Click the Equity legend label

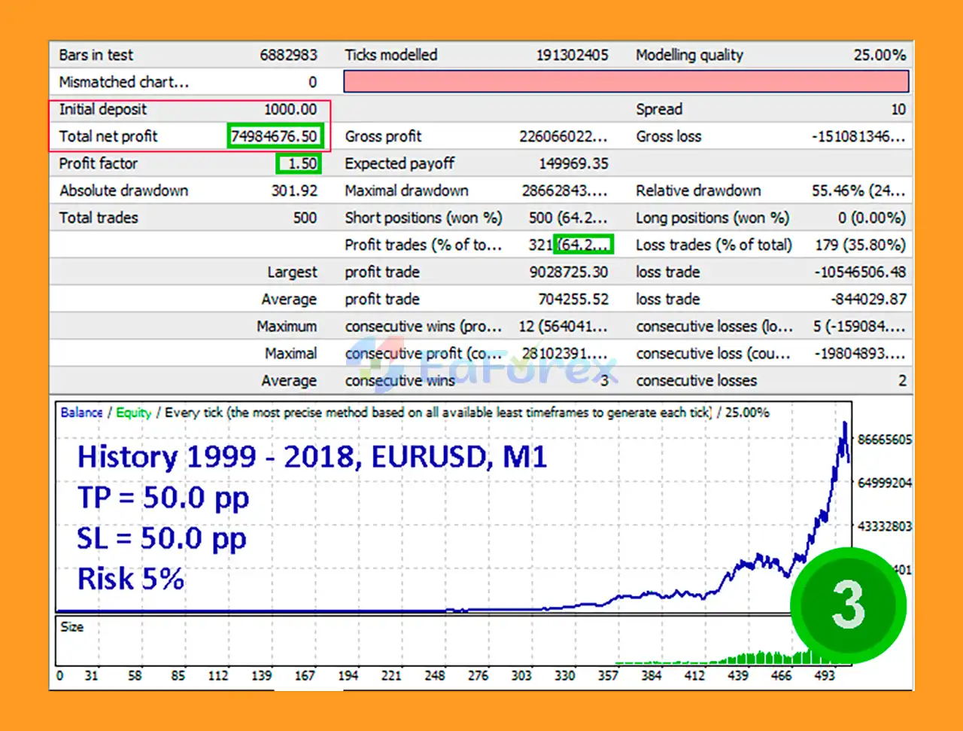pyautogui.click(x=133, y=413)
